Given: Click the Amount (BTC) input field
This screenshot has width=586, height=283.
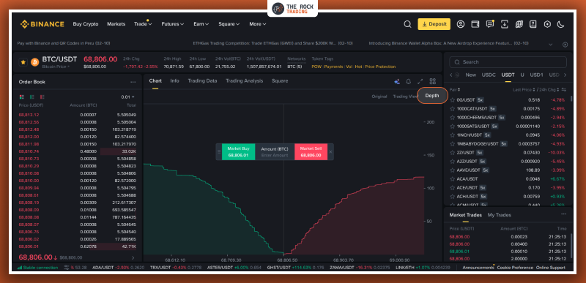Looking at the screenshot, I should point(275,152).
